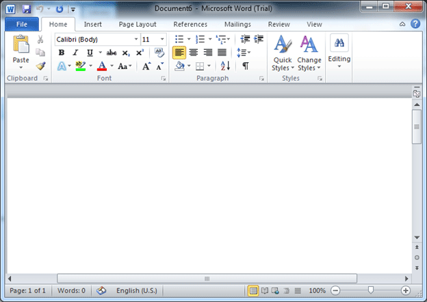The height and width of the screenshot is (302, 427).
Task: Click the Undo arrow icon
Action: coord(40,9)
